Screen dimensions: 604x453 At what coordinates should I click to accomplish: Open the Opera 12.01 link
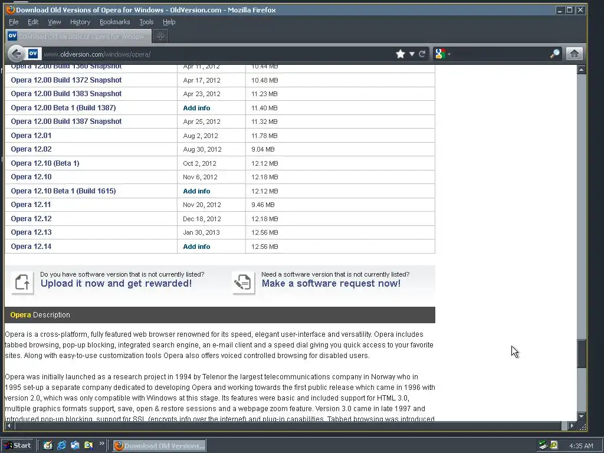pyautogui.click(x=31, y=136)
